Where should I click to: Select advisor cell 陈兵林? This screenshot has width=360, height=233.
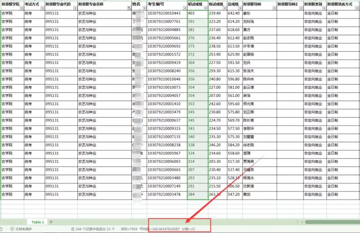[x=259, y=79]
